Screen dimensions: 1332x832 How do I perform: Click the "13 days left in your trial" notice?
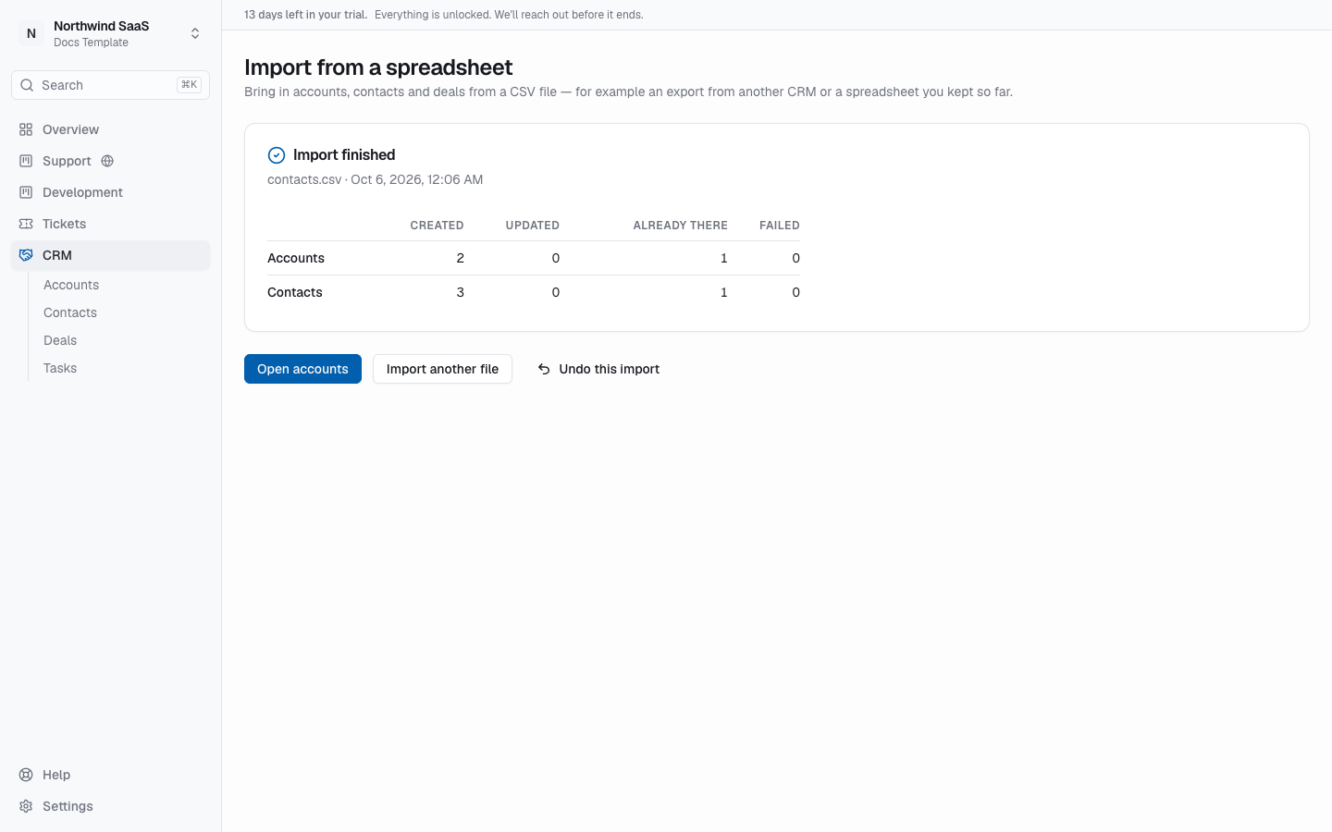(x=305, y=15)
